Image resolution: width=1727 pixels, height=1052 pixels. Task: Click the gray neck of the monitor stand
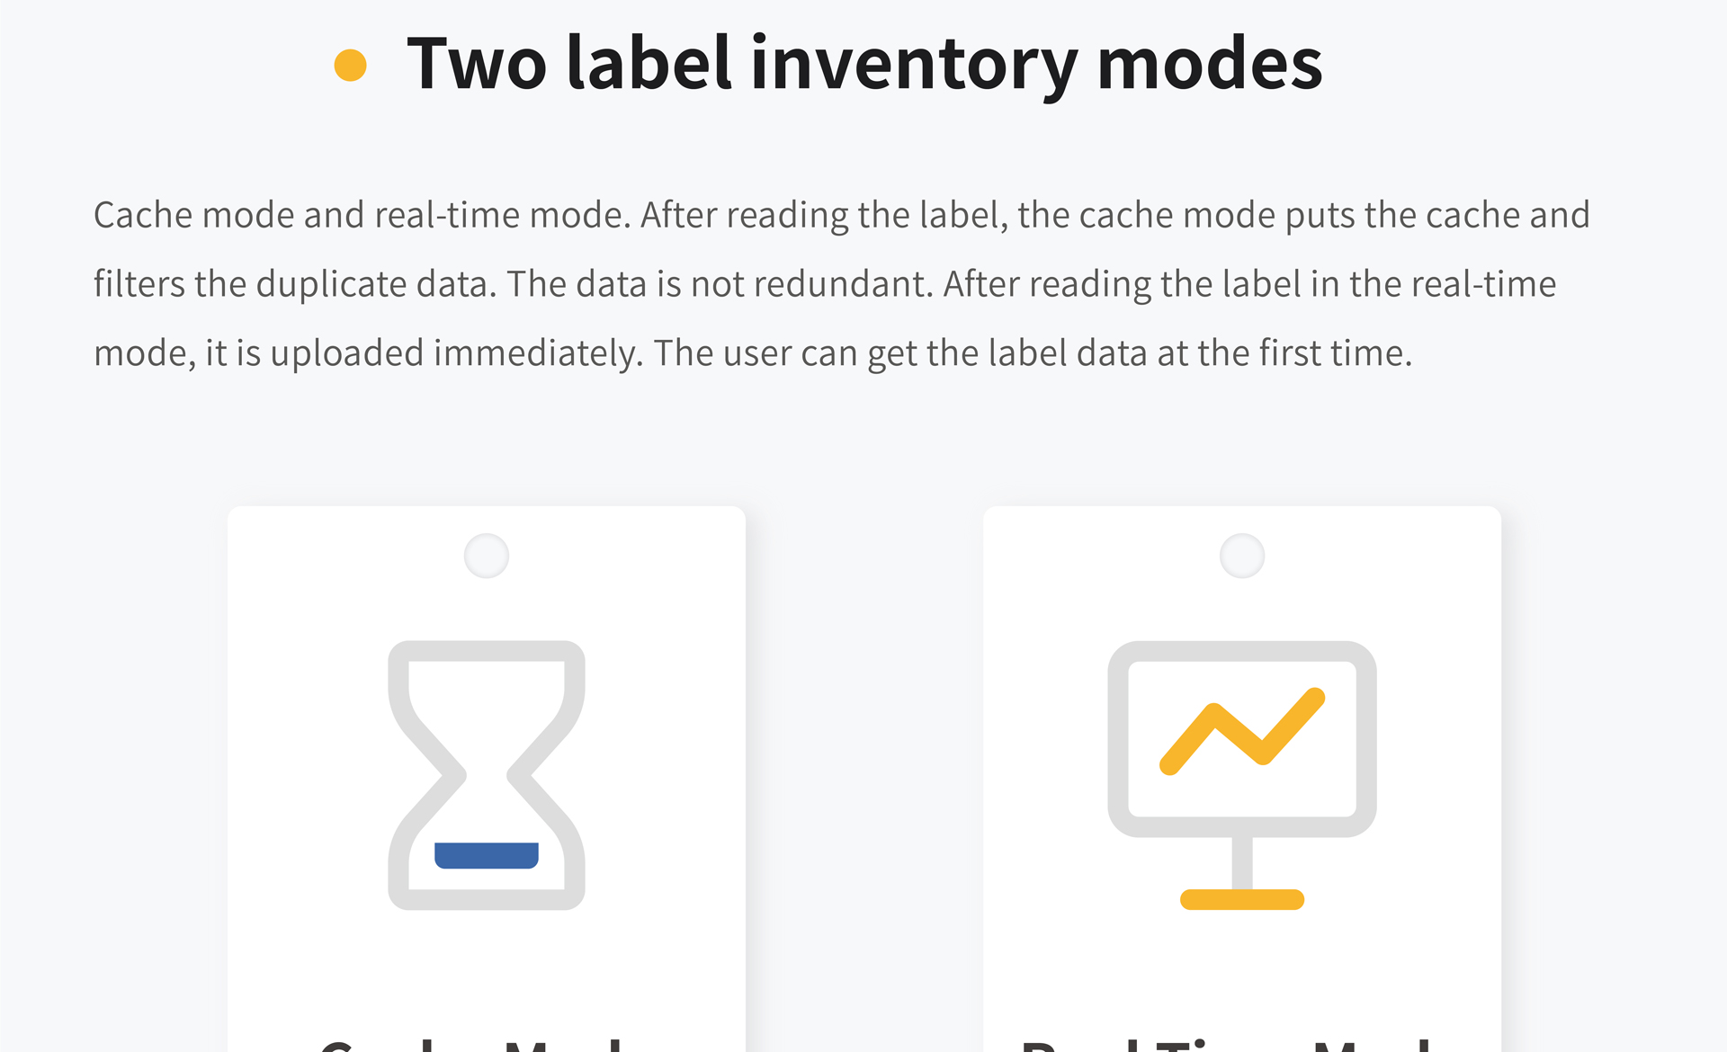1242,862
